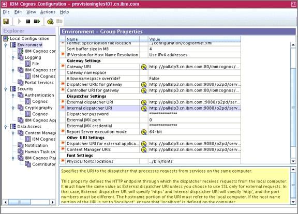Click the File node icon under Logging
The image size is (298, 214).
click(28, 64)
